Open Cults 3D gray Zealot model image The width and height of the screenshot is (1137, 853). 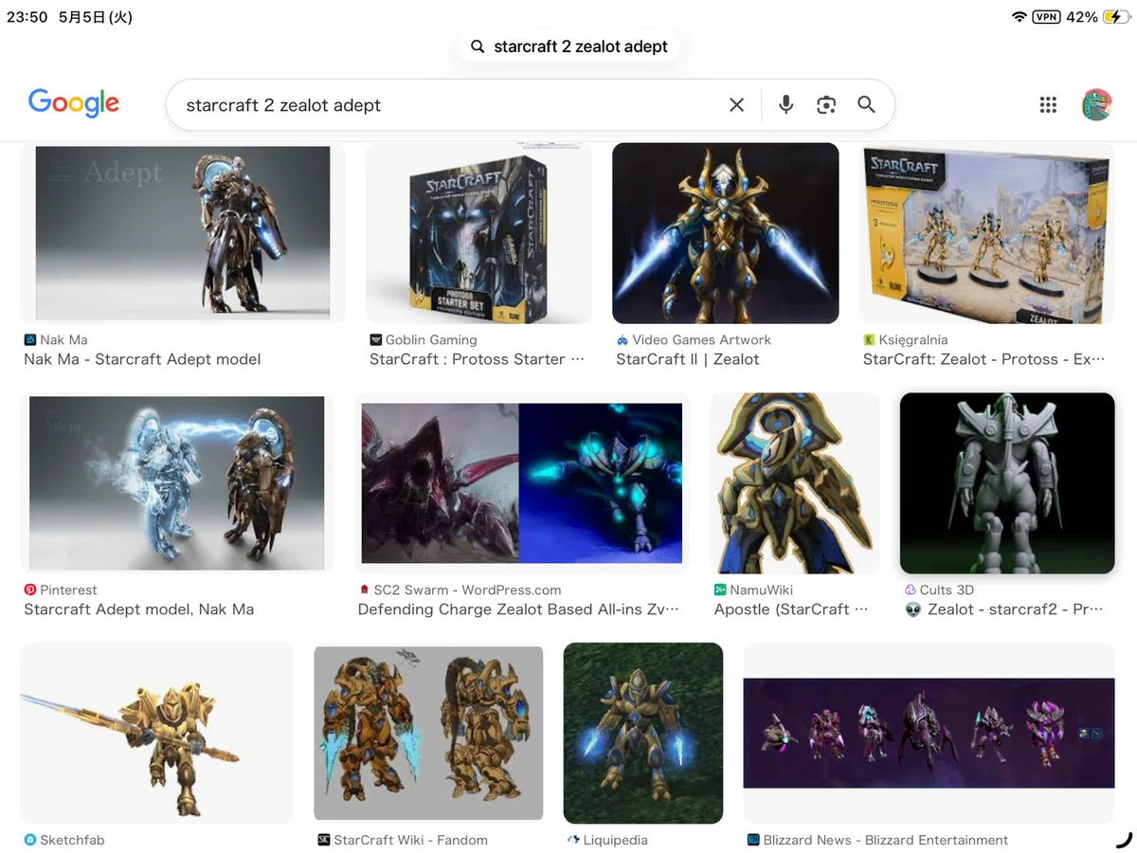coord(1007,483)
